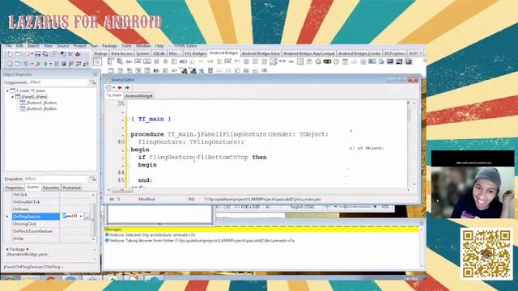Click the components filter options icon

[x=93, y=82]
